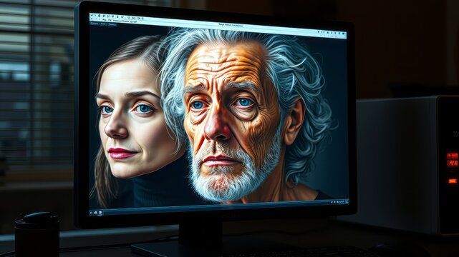This screenshot has width=459, height=257.
Task: Click the dark rightmost icon in the top-right toolbar
Action: pyautogui.click(x=344, y=34)
